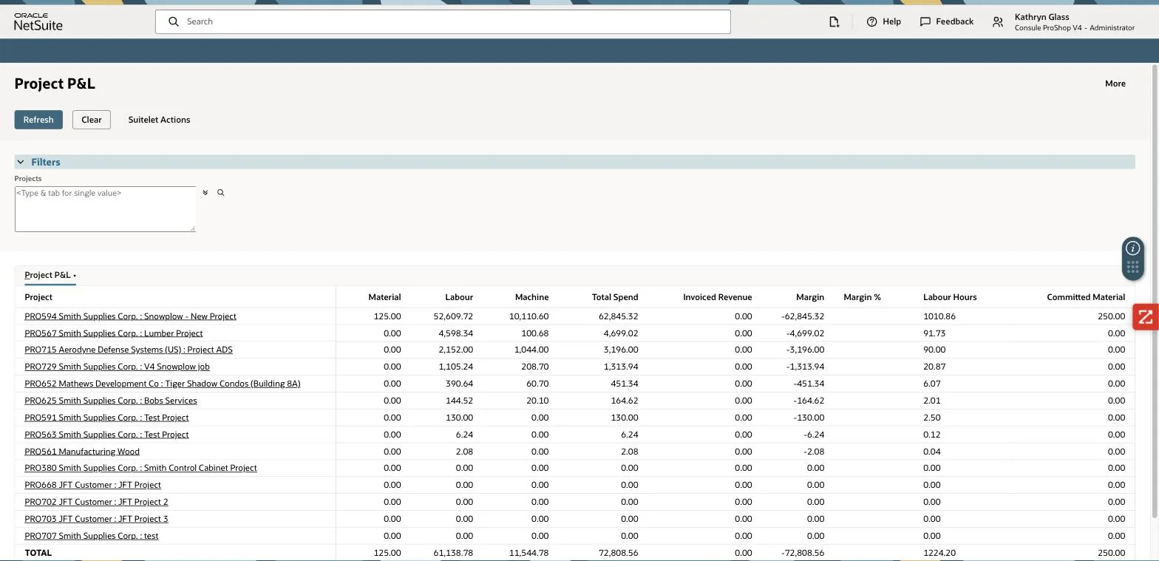Viewport: 1159px width, 561px height.
Task: Click the Margin % column header
Action: (862, 297)
